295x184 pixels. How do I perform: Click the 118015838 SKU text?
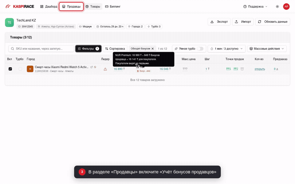pos(41,71)
